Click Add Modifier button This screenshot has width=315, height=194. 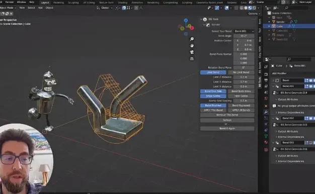279,73
